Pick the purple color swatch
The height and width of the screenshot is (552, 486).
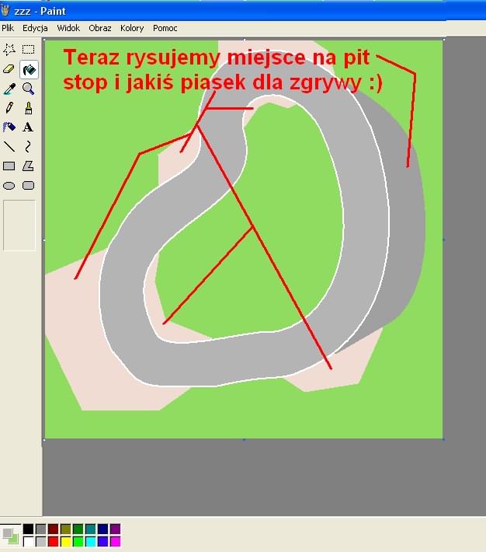coord(115,529)
